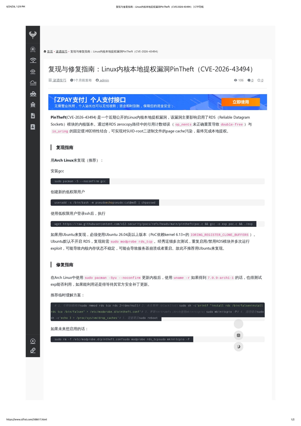Click the rmmod rds_tcp mitigation code block

point(158,312)
